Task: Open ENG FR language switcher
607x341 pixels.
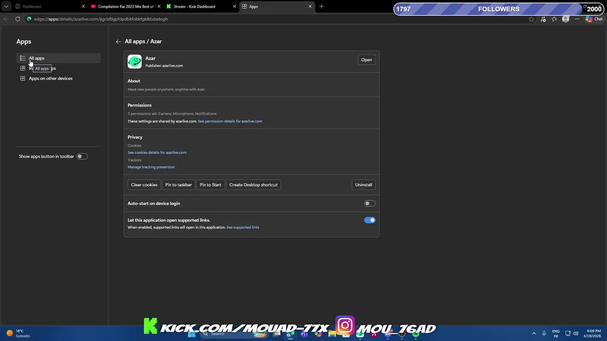Action: pos(556,333)
